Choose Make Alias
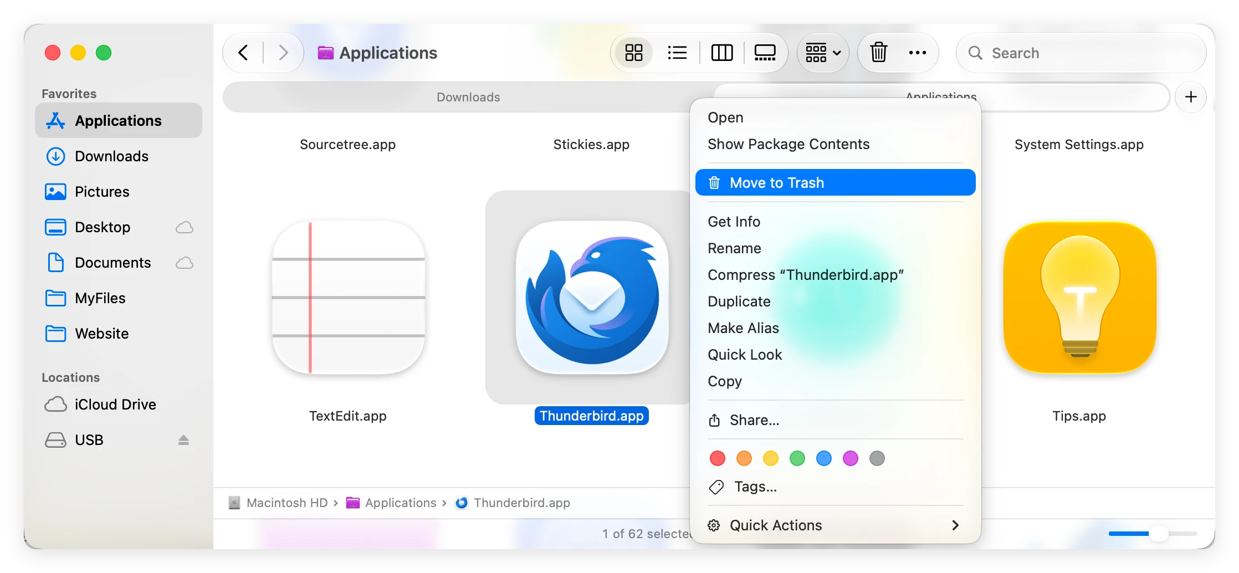 pyautogui.click(x=836, y=328)
